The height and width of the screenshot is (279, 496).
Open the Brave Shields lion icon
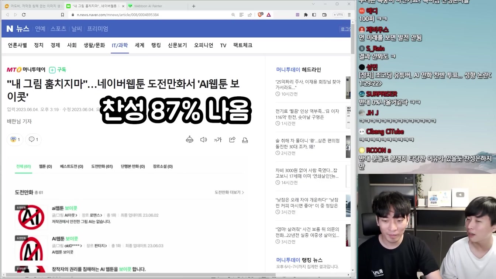pyautogui.click(x=261, y=15)
